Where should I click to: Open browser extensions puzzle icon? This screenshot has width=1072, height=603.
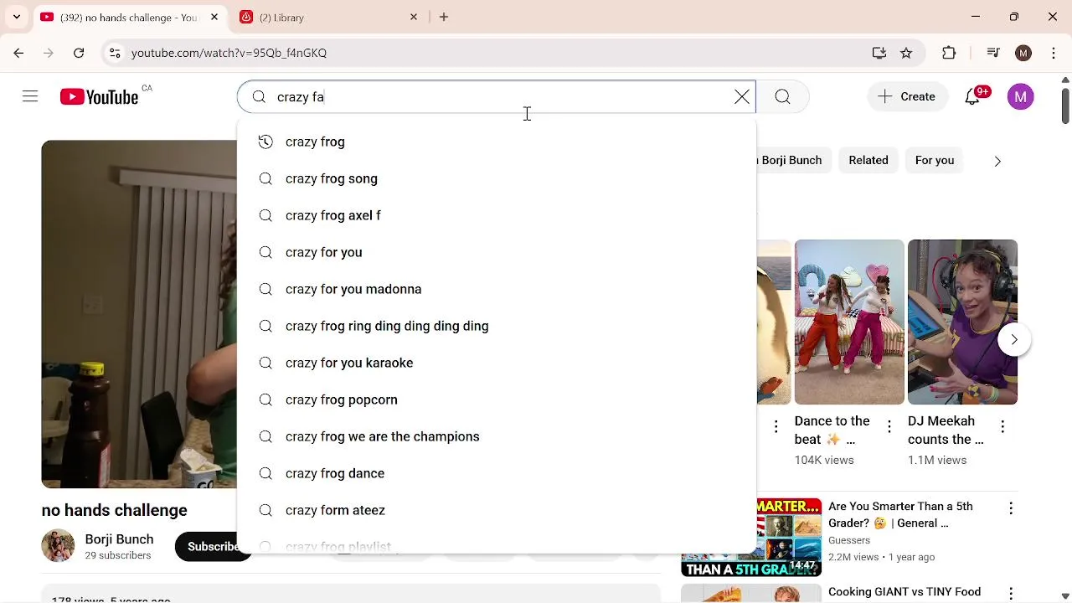[x=949, y=53]
